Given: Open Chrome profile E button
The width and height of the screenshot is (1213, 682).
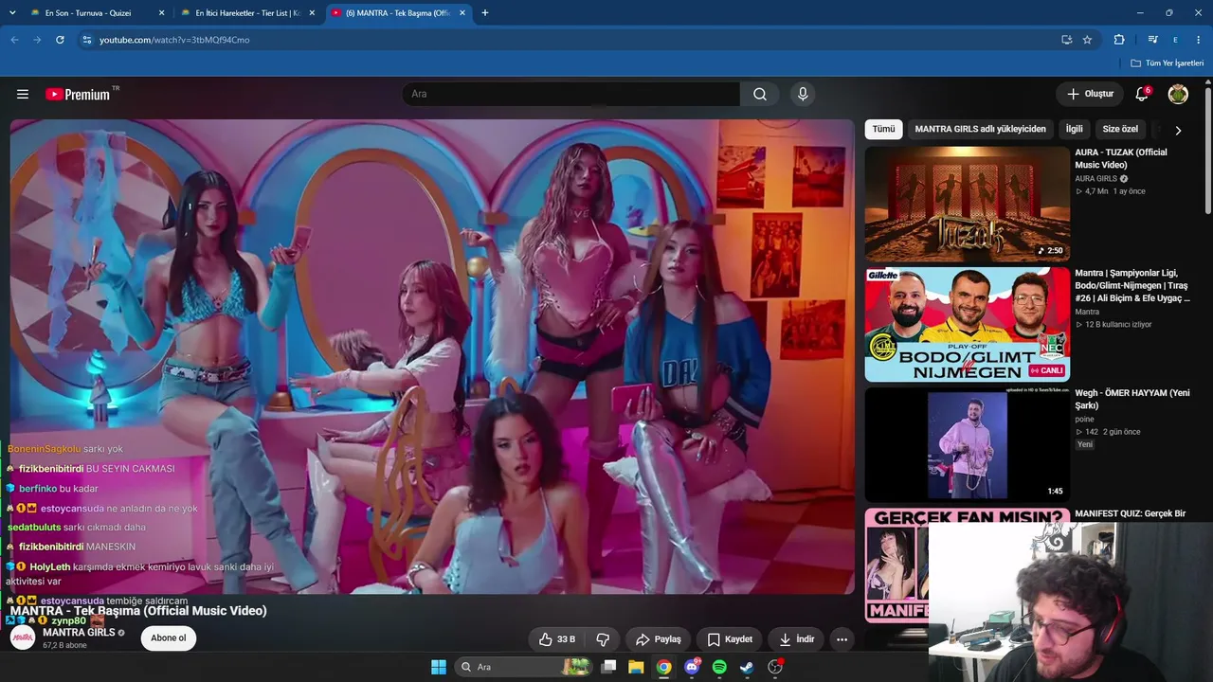Looking at the screenshot, I should (x=1175, y=40).
